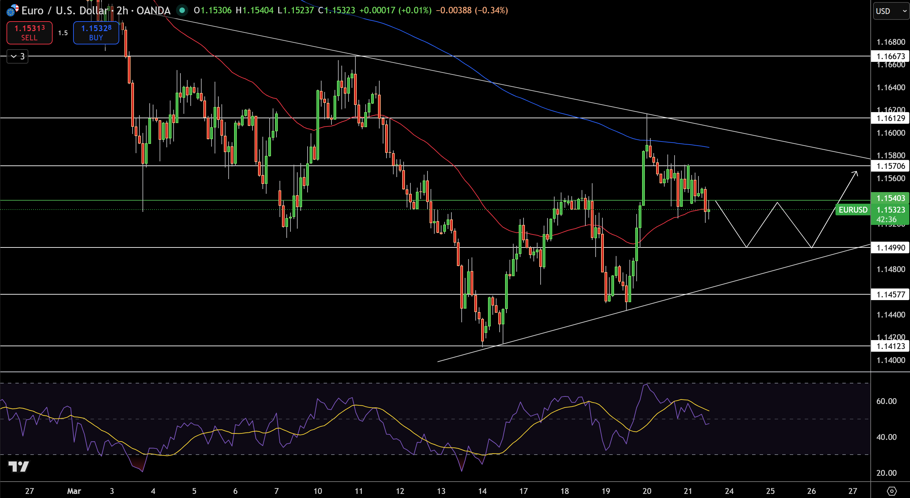This screenshot has width=910, height=498.
Task: Click the EUR/USD flag symbol icon
Action: pos(12,10)
